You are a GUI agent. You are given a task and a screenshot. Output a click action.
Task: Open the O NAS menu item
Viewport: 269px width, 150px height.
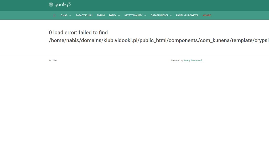click(x=64, y=15)
